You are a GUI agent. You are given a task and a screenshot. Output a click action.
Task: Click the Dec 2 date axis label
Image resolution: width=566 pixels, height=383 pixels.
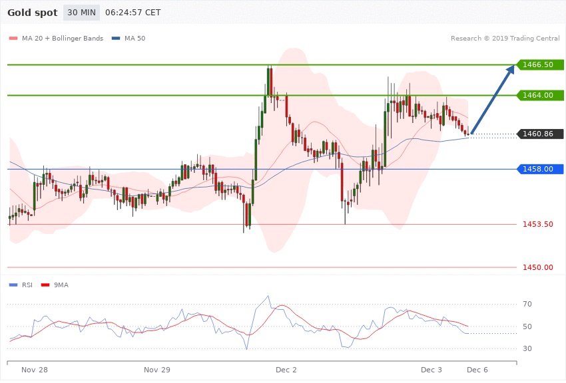286,369
